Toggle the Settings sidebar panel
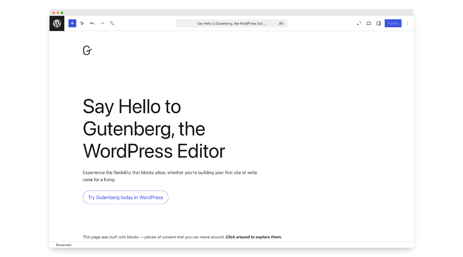This screenshot has width=463, height=257. point(379,23)
